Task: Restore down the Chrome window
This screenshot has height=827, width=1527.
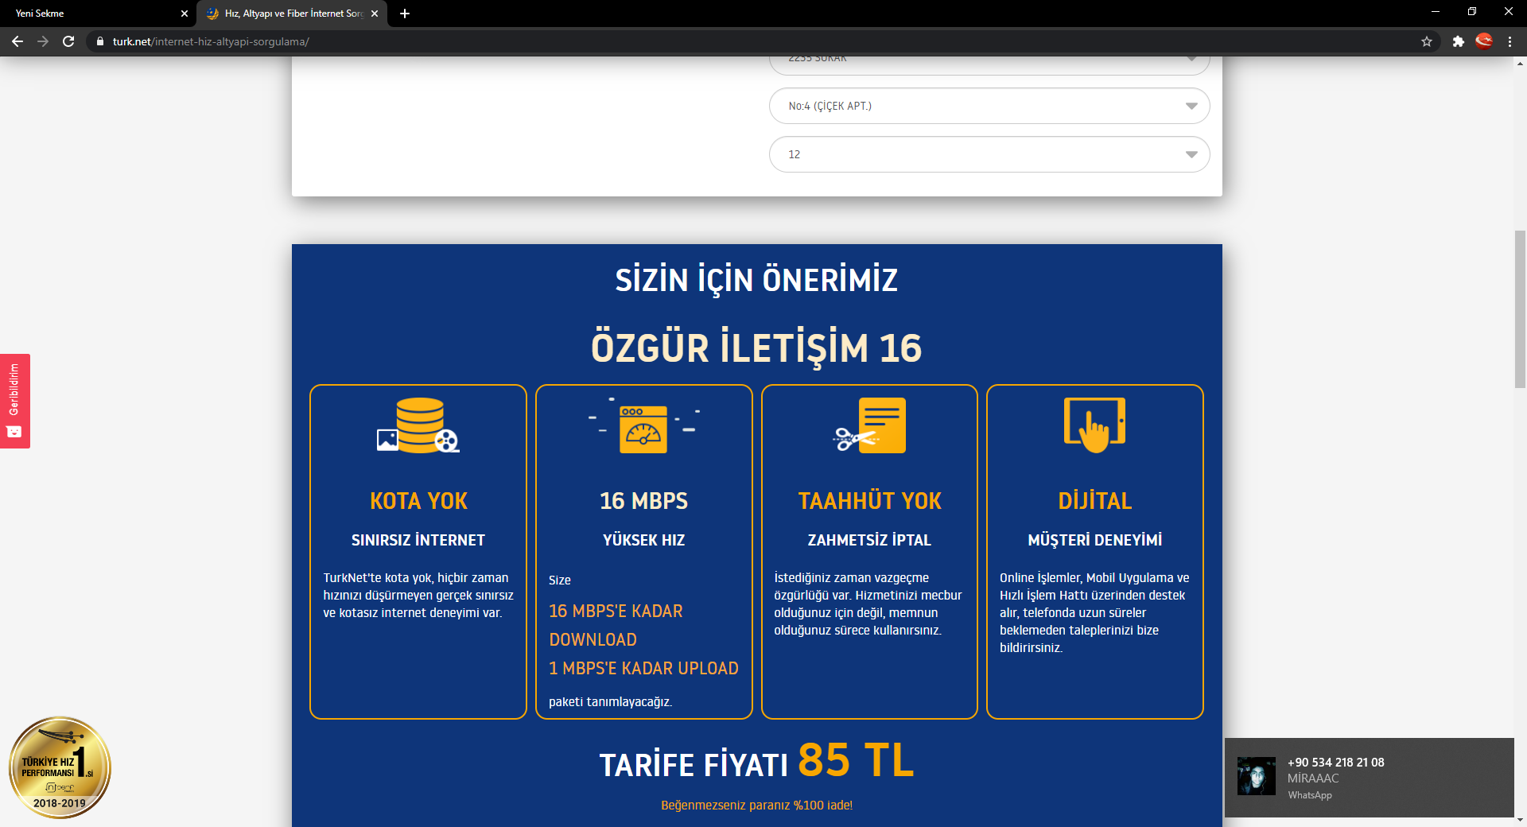Action: tap(1472, 12)
